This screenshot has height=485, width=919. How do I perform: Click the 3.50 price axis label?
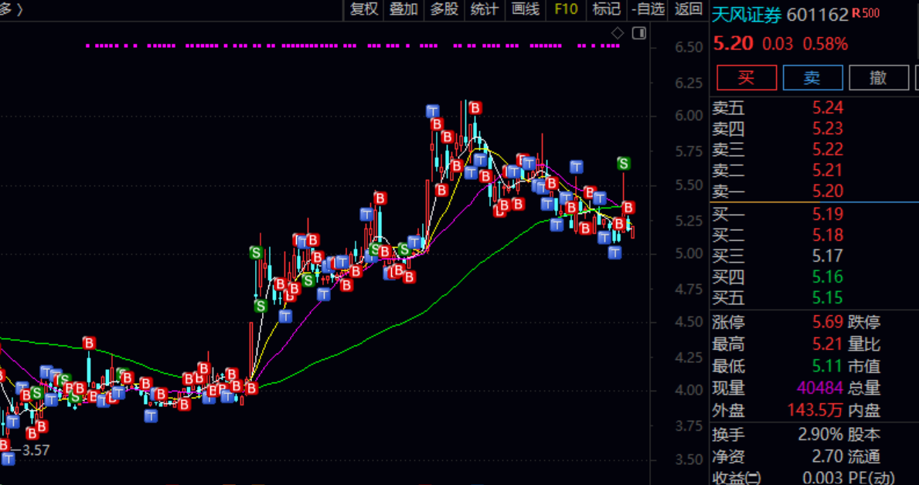[689, 460]
